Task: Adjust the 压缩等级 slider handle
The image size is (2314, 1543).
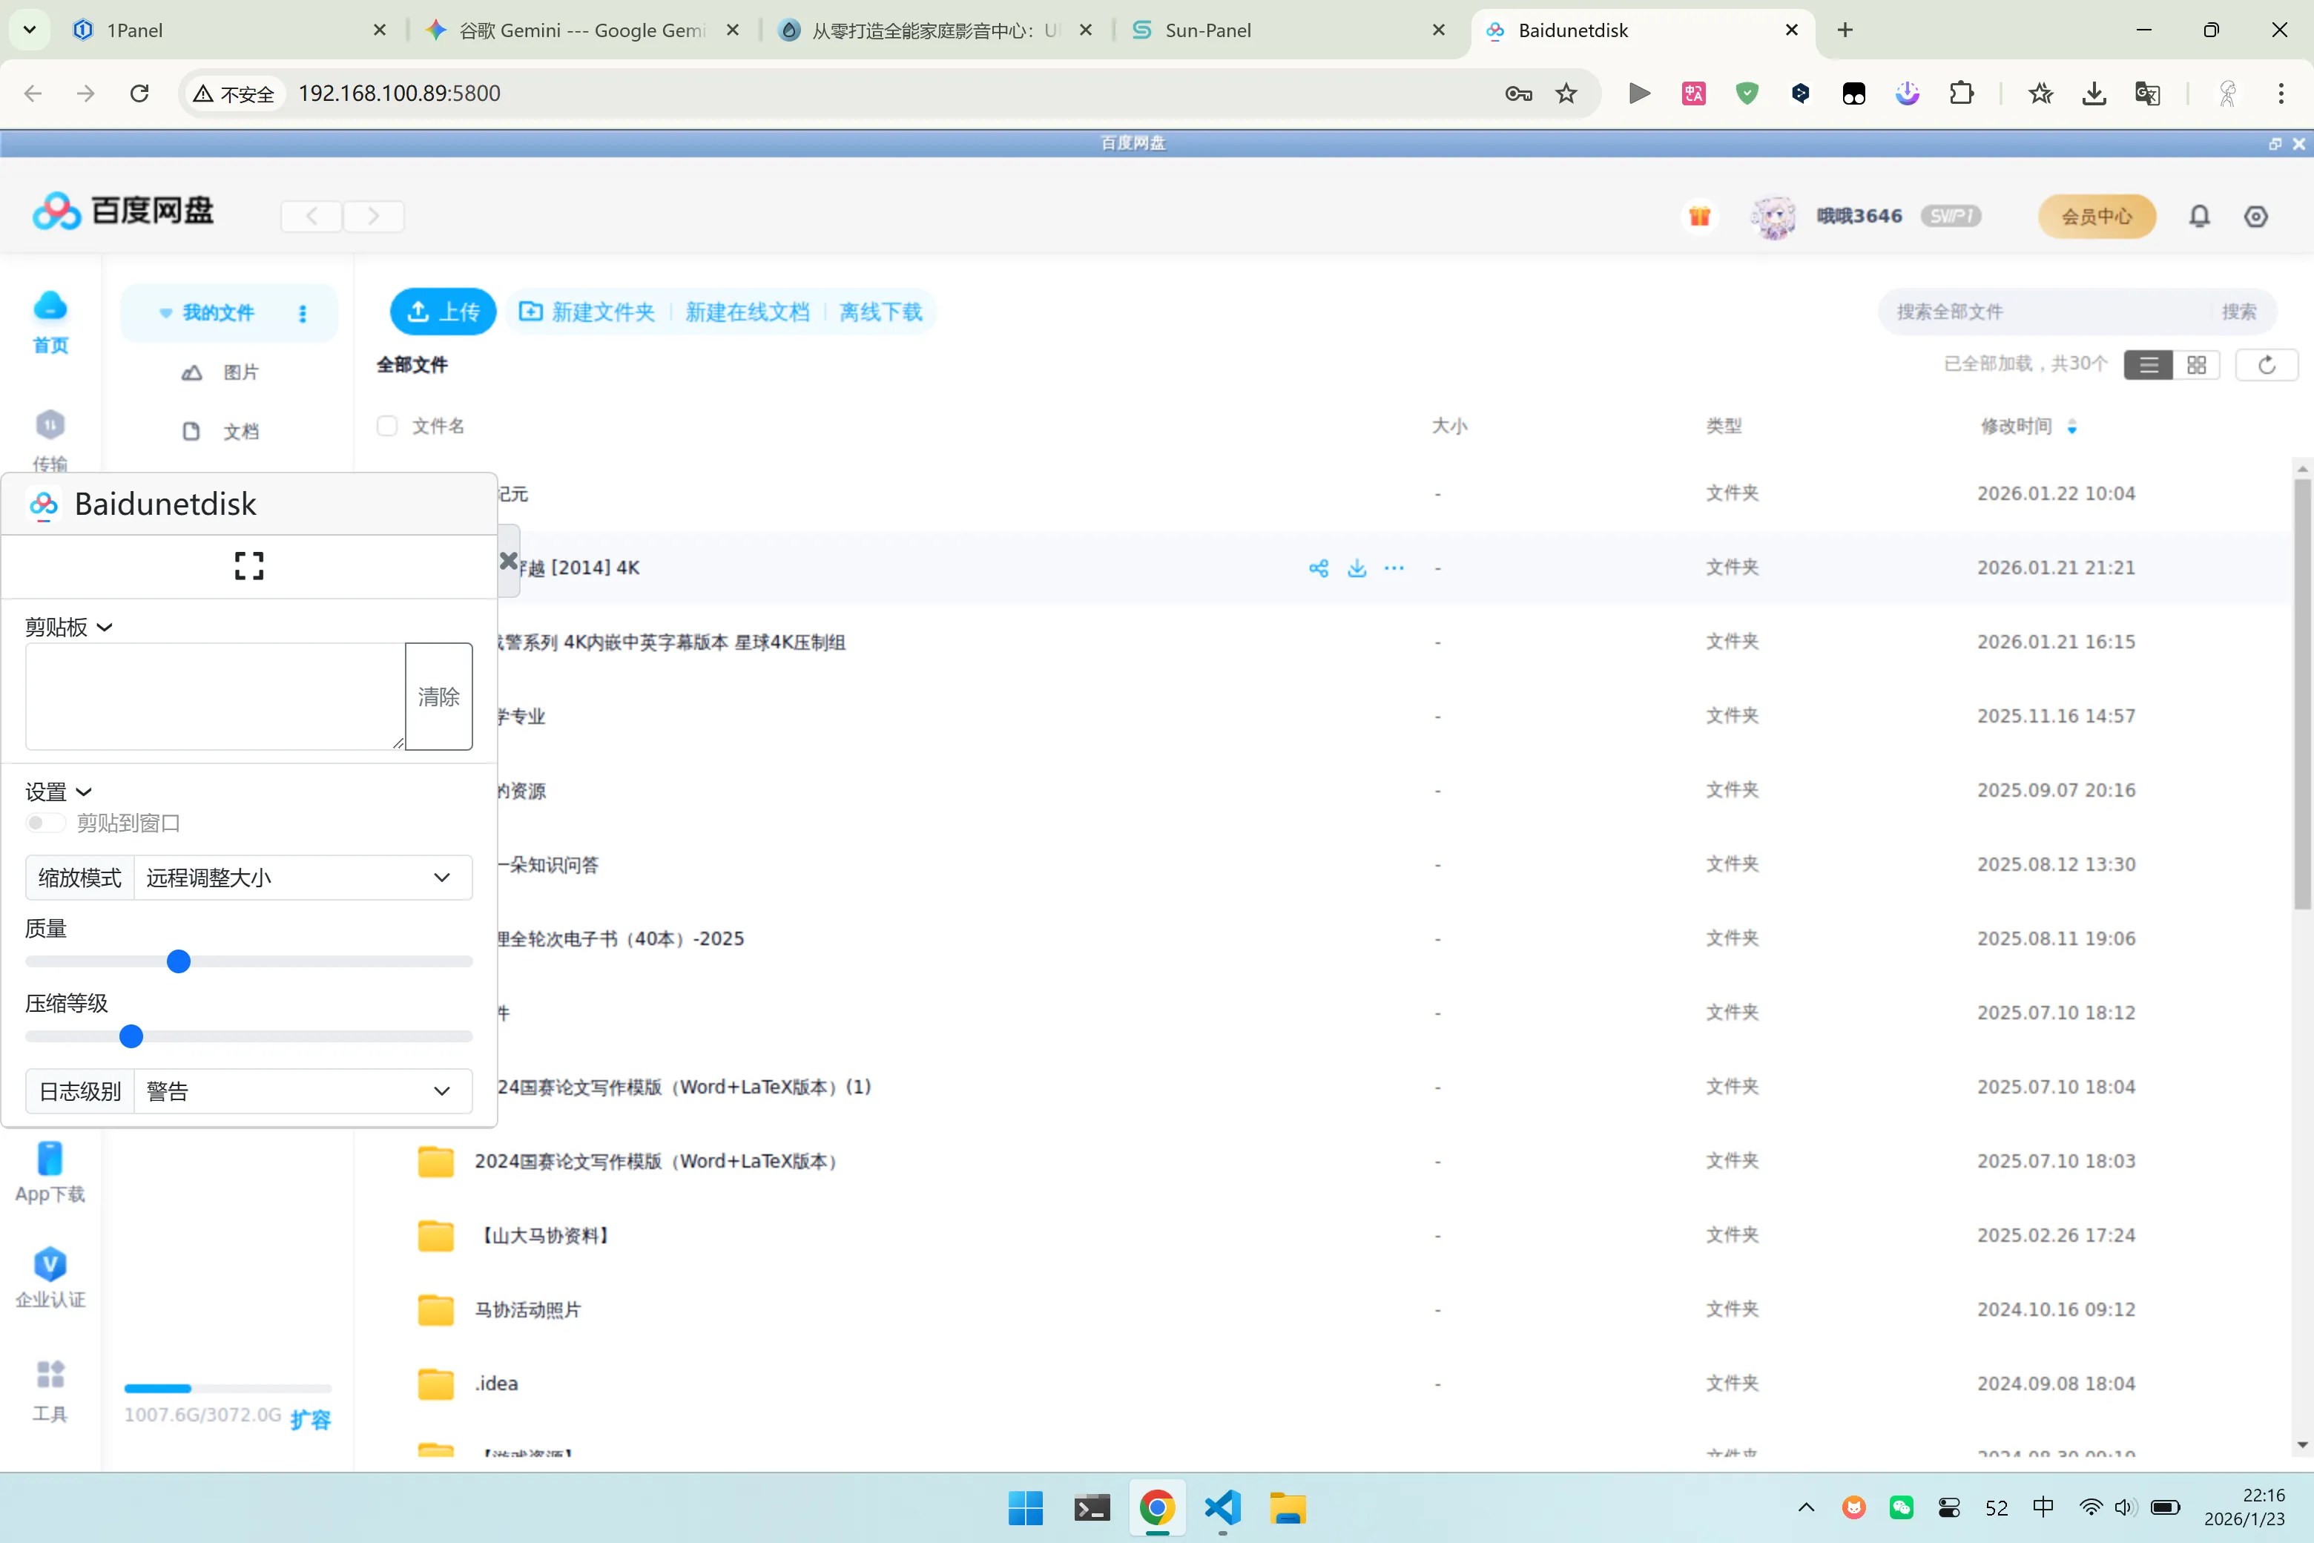Action: (x=131, y=1036)
